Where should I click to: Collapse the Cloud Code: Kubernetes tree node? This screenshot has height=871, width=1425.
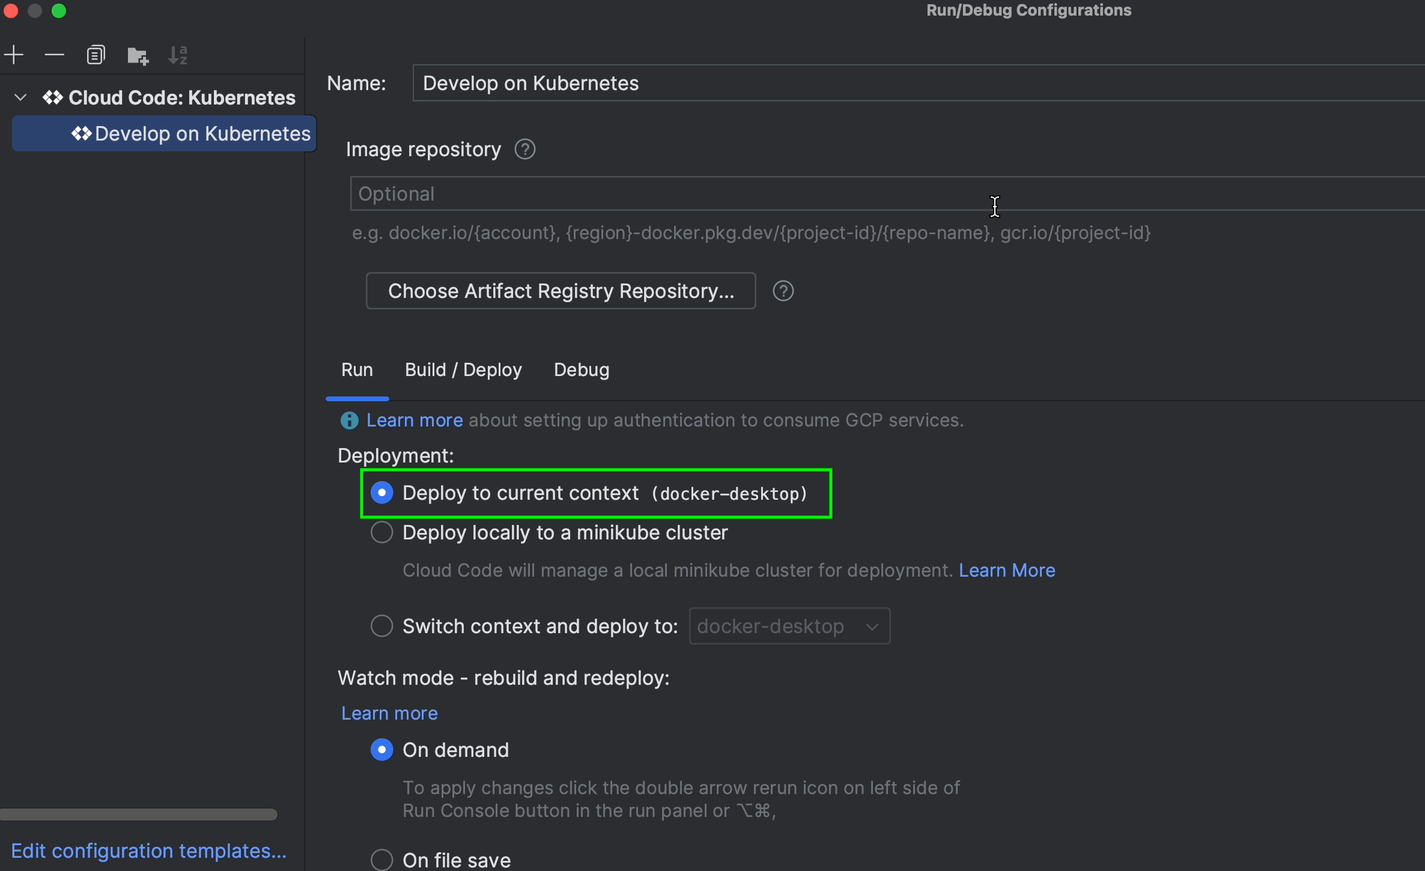(20, 97)
